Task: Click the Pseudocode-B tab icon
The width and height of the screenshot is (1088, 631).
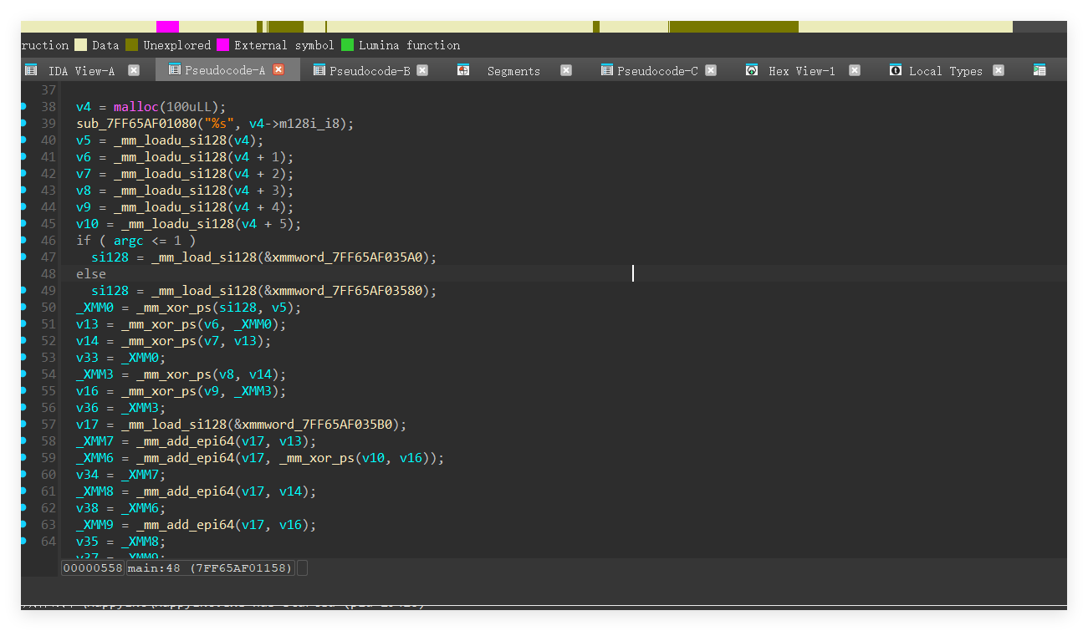Action: coord(319,70)
